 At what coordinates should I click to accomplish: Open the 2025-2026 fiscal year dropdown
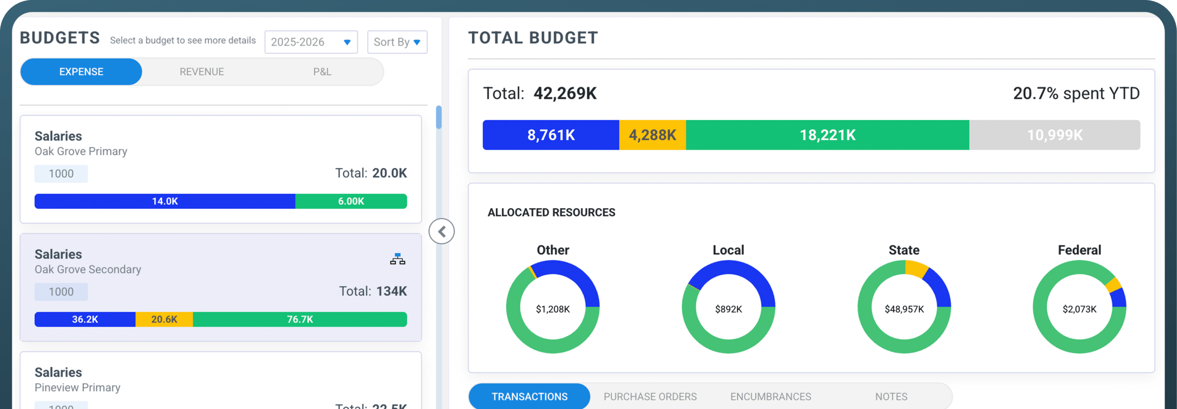(311, 42)
